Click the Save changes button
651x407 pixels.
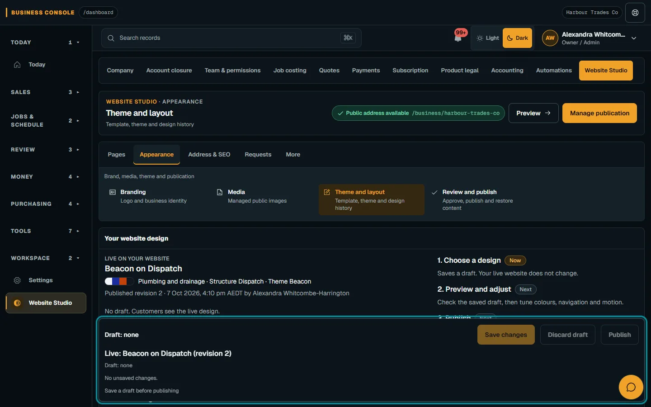[506, 335]
